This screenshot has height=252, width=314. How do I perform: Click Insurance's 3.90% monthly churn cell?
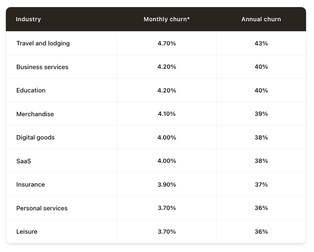167,185
